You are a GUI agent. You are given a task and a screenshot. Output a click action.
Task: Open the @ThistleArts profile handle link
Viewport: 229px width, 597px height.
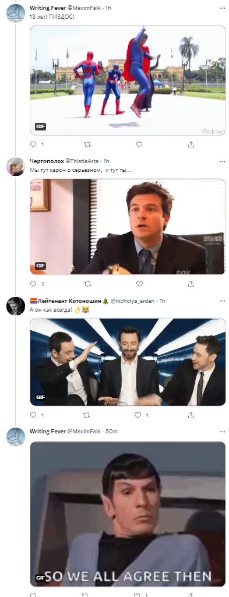tap(83, 161)
